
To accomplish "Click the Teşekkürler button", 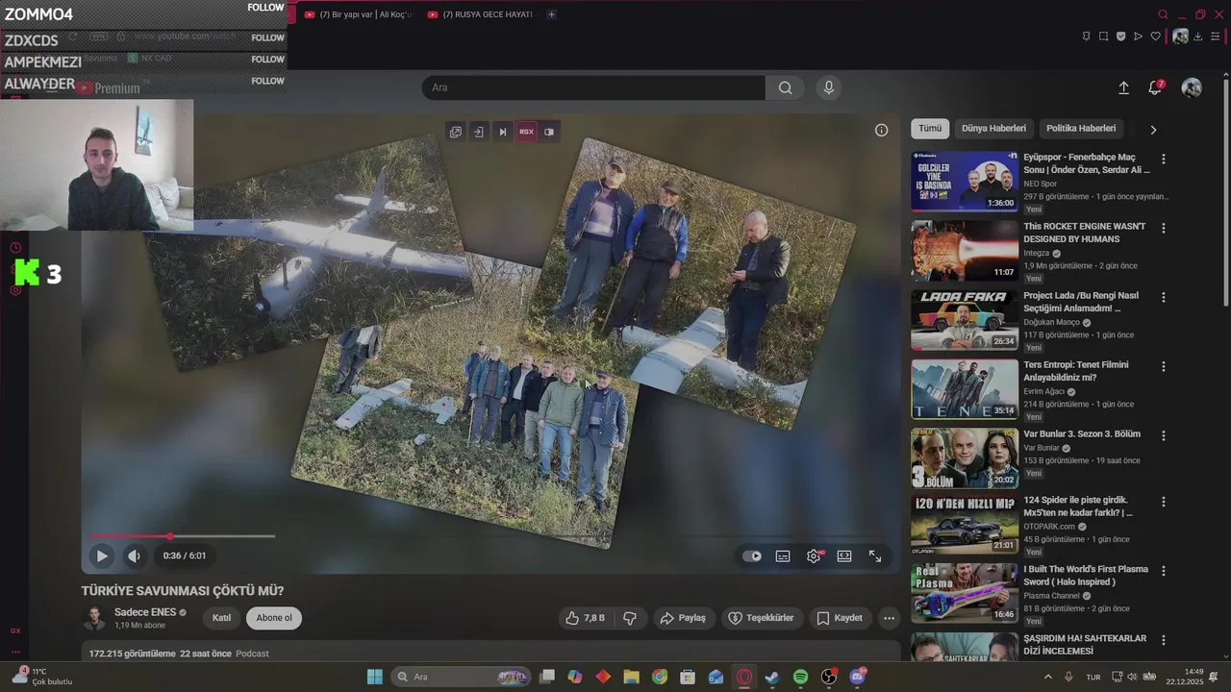I will (761, 618).
